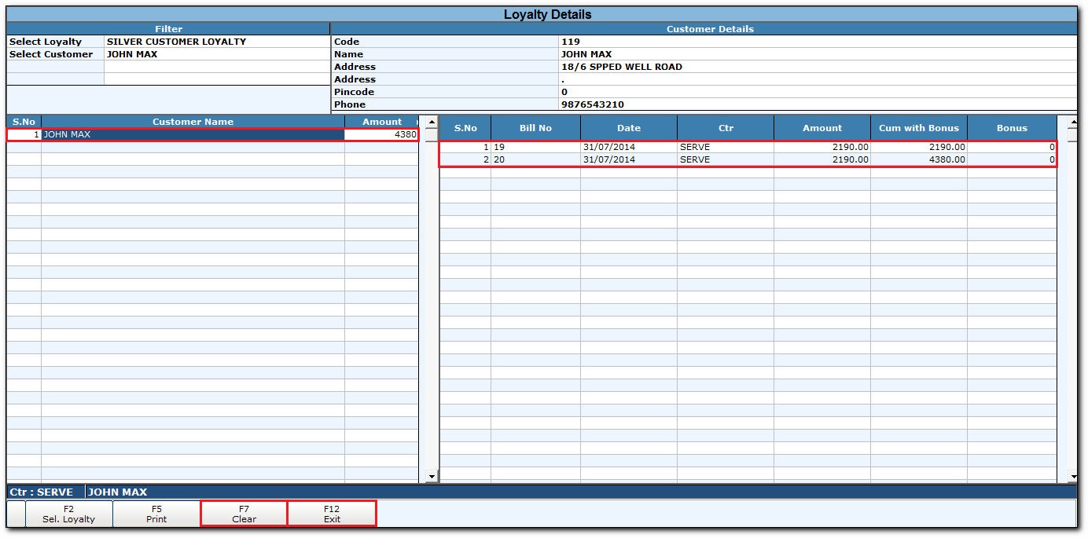Select bill number 20 row
Viewport: 1088px width, 538px height.
click(x=748, y=159)
